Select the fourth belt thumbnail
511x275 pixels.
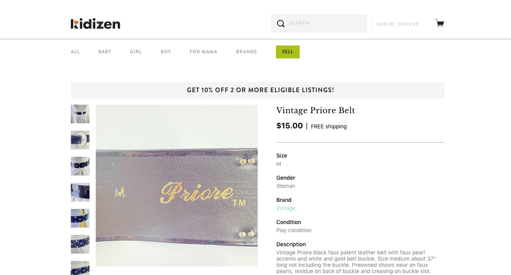80,192
